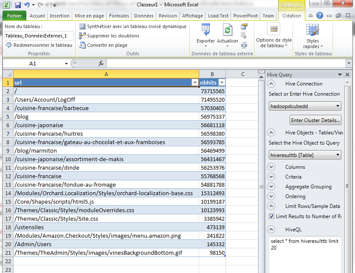The image size is (355, 273).
Task: Open the hadoopdcubedd connection dropdown
Action: pos(338,106)
